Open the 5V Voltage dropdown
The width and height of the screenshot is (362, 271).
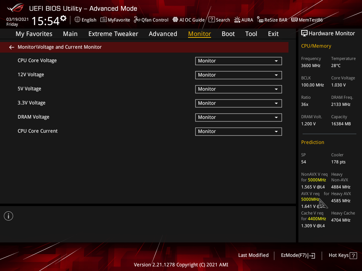[239, 89]
